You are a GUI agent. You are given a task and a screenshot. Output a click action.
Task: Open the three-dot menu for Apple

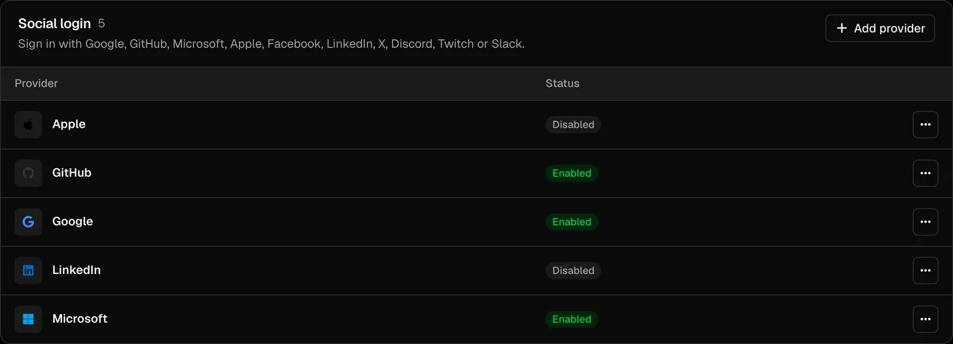pyautogui.click(x=925, y=125)
